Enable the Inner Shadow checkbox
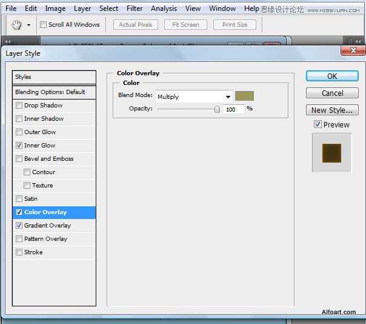 click(19, 119)
